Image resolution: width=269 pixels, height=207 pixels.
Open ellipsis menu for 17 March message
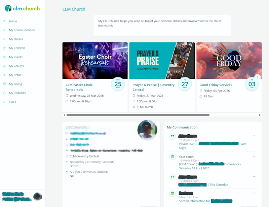254,136
